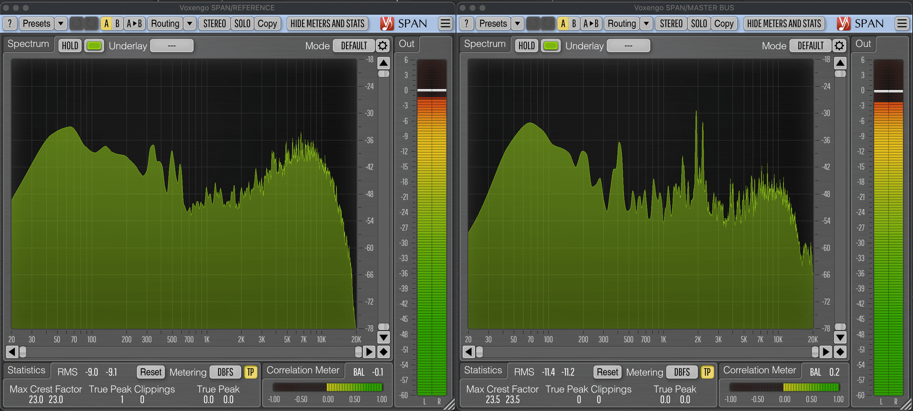Reset statistics in the MASTER BUS window
The width and height of the screenshot is (913, 411).
coord(607,372)
